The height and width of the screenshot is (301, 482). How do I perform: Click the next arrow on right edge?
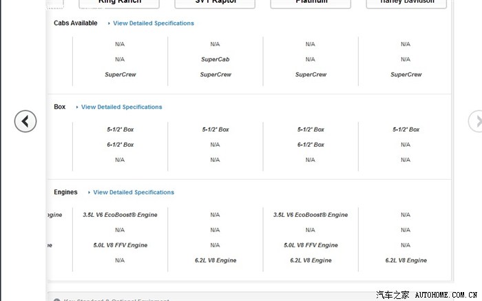click(476, 122)
